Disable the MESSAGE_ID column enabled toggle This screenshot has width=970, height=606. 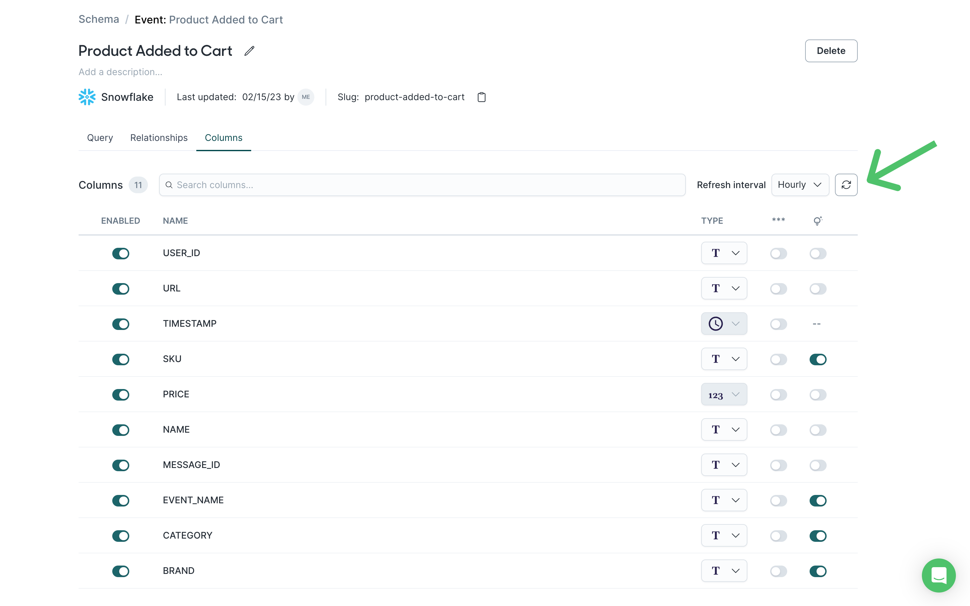pyautogui.click(x=121, y=465)
